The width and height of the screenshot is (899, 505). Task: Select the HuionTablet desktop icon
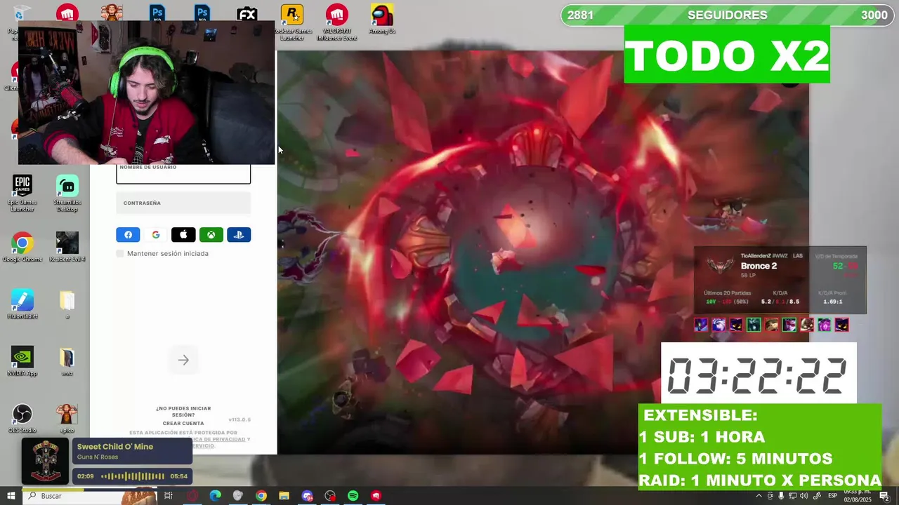(x=22, y=304)
